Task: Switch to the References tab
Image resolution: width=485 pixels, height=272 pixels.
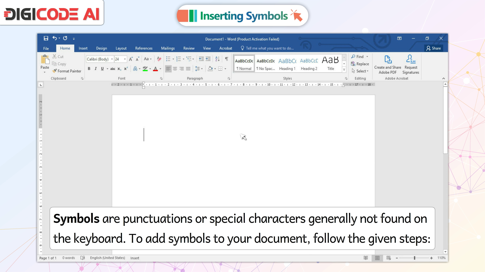Action: pyautogui.click(x=144, y=48)
